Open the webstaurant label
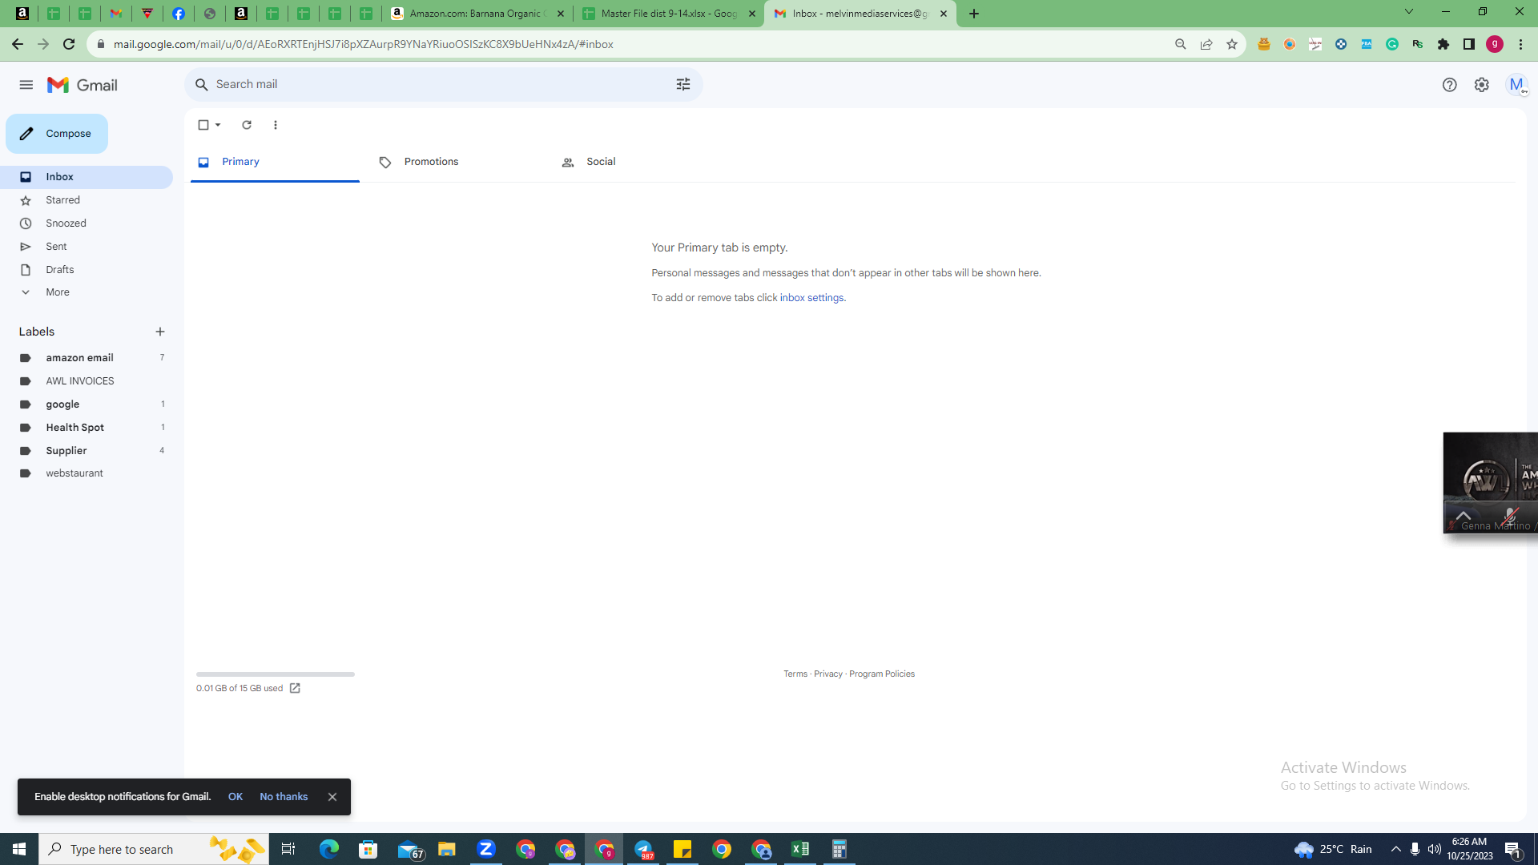Image resolution: width=1538 pixels, height=865 pixels. click(x=87, y=473)
